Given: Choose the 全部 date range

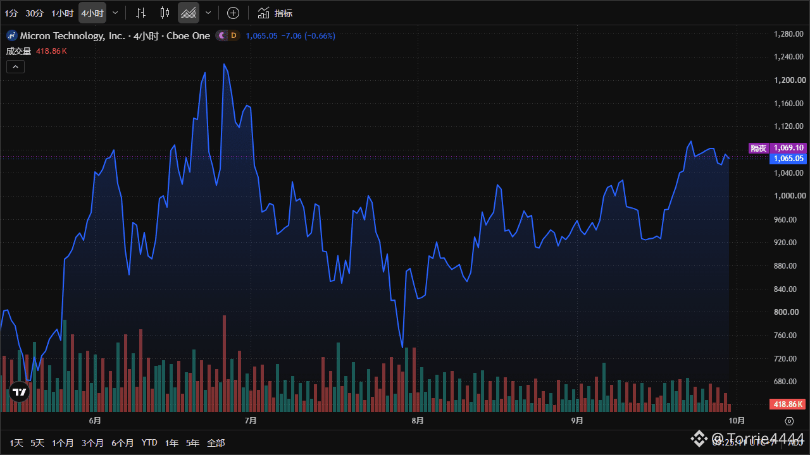Looking at the screenshot, I should [x=216, y=443].
